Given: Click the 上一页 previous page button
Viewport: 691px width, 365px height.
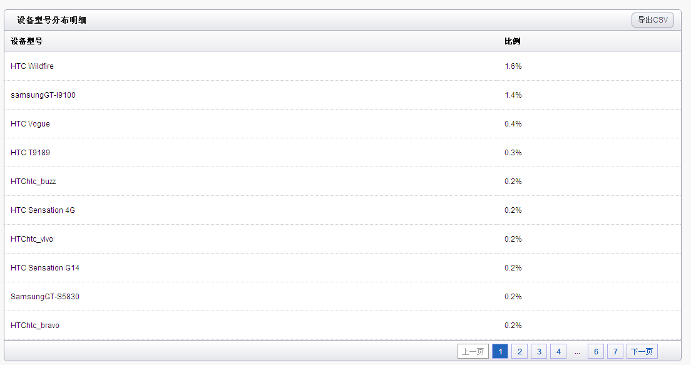Looking at the screenshot, I should [473, 351].
